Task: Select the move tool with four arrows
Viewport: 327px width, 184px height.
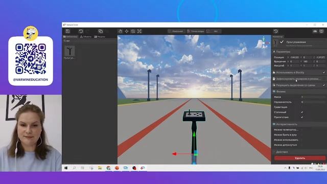Action: pyautogui.click(x=127, y=31)
